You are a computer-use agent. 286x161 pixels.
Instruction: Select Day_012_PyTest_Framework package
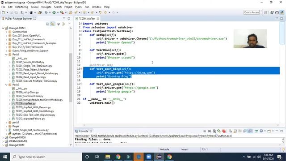click(28, 47)
